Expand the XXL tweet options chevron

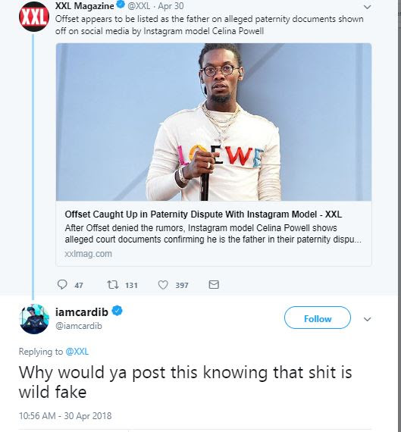[368, 7]
